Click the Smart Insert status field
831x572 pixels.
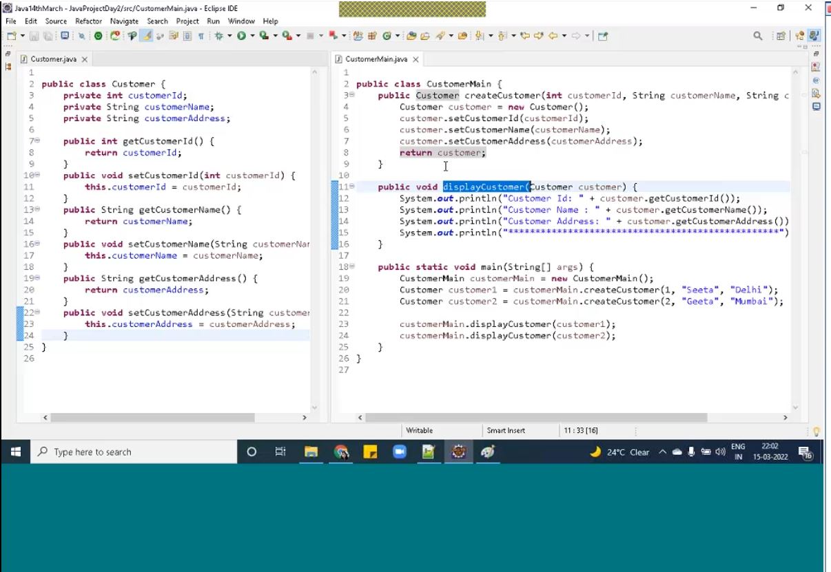[x=506, y=430]
